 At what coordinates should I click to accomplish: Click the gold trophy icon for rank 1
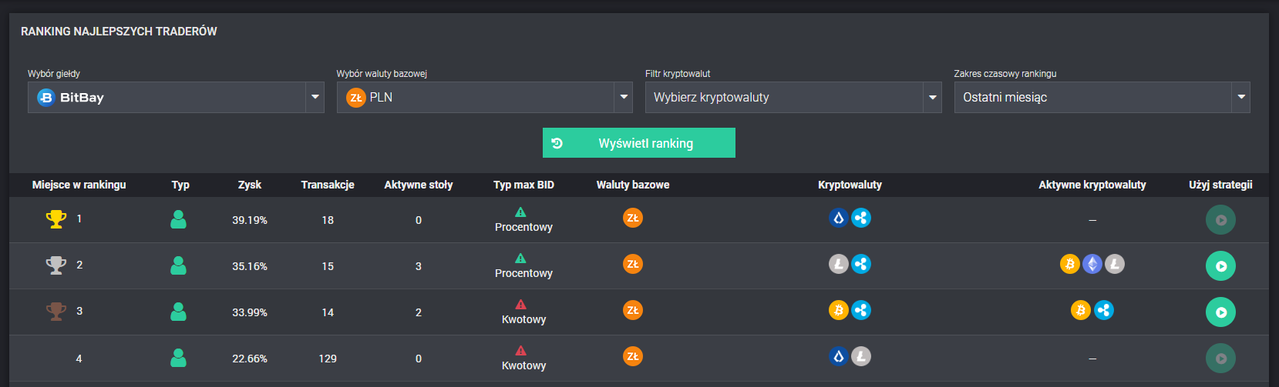click(56, 219)
